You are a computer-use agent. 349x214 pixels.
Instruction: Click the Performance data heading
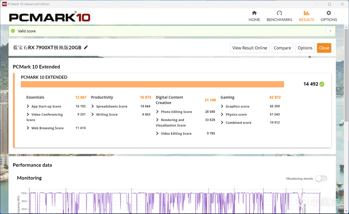[32, 165]
